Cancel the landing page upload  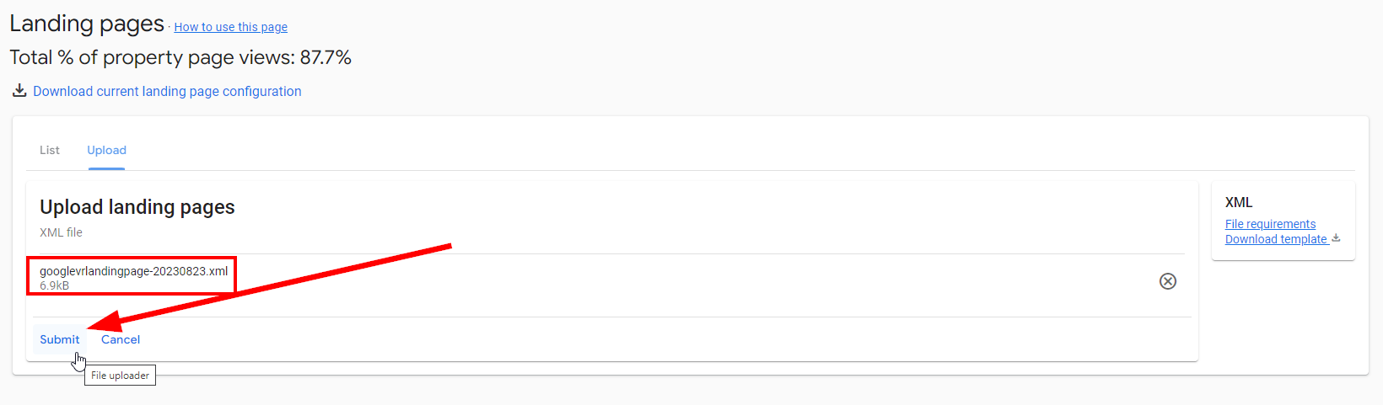click(x=121, y=339)
